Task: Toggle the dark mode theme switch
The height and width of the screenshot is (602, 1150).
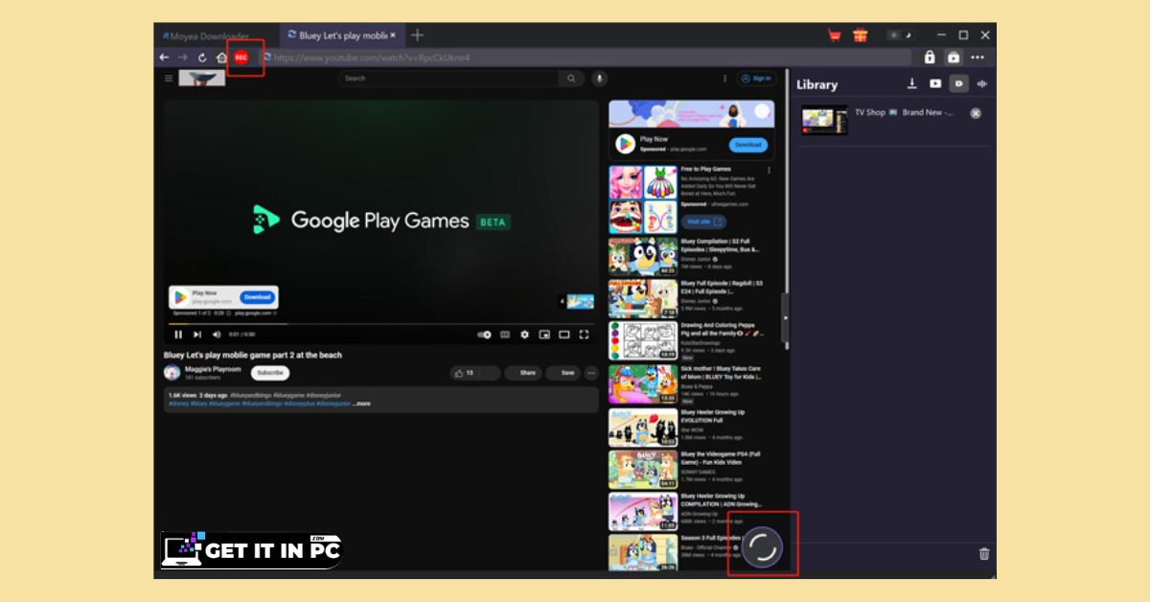Action: click(901, 35)
